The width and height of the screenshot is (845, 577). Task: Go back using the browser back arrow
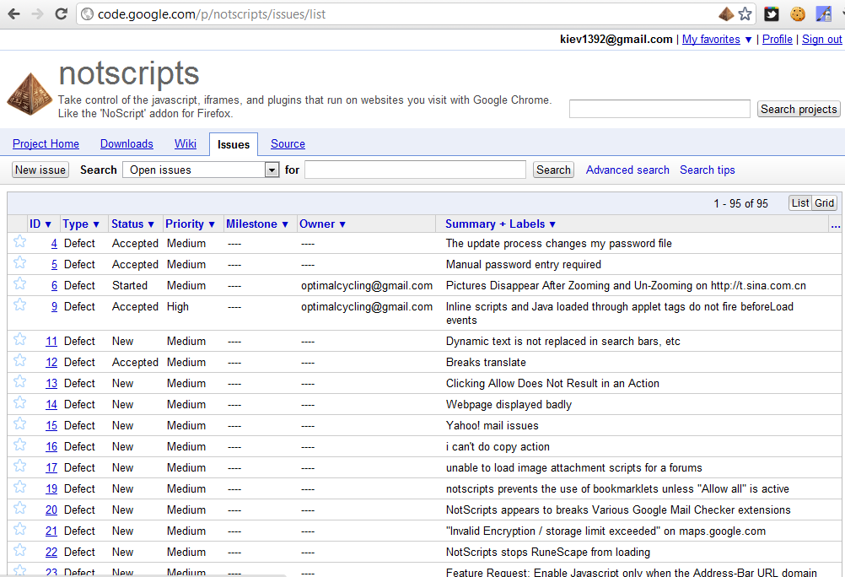[x=13, y=13]
